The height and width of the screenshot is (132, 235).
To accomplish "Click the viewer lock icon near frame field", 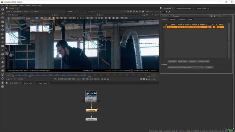I will click(147, 79).
